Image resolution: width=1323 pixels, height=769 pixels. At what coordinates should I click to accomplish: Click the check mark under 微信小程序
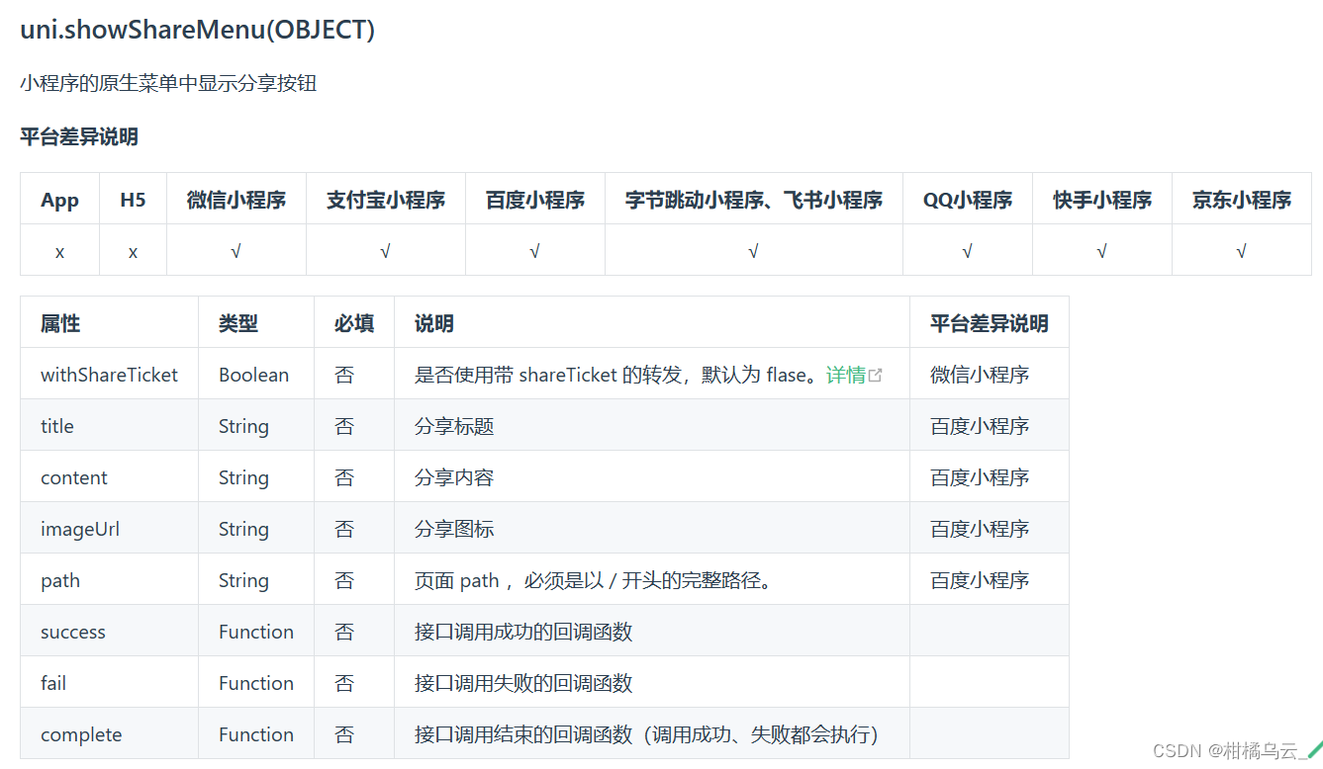[x=236, y=252]
